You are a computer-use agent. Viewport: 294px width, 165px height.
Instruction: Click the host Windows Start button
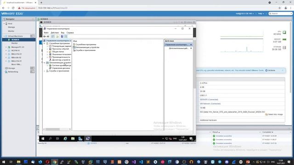4,162
